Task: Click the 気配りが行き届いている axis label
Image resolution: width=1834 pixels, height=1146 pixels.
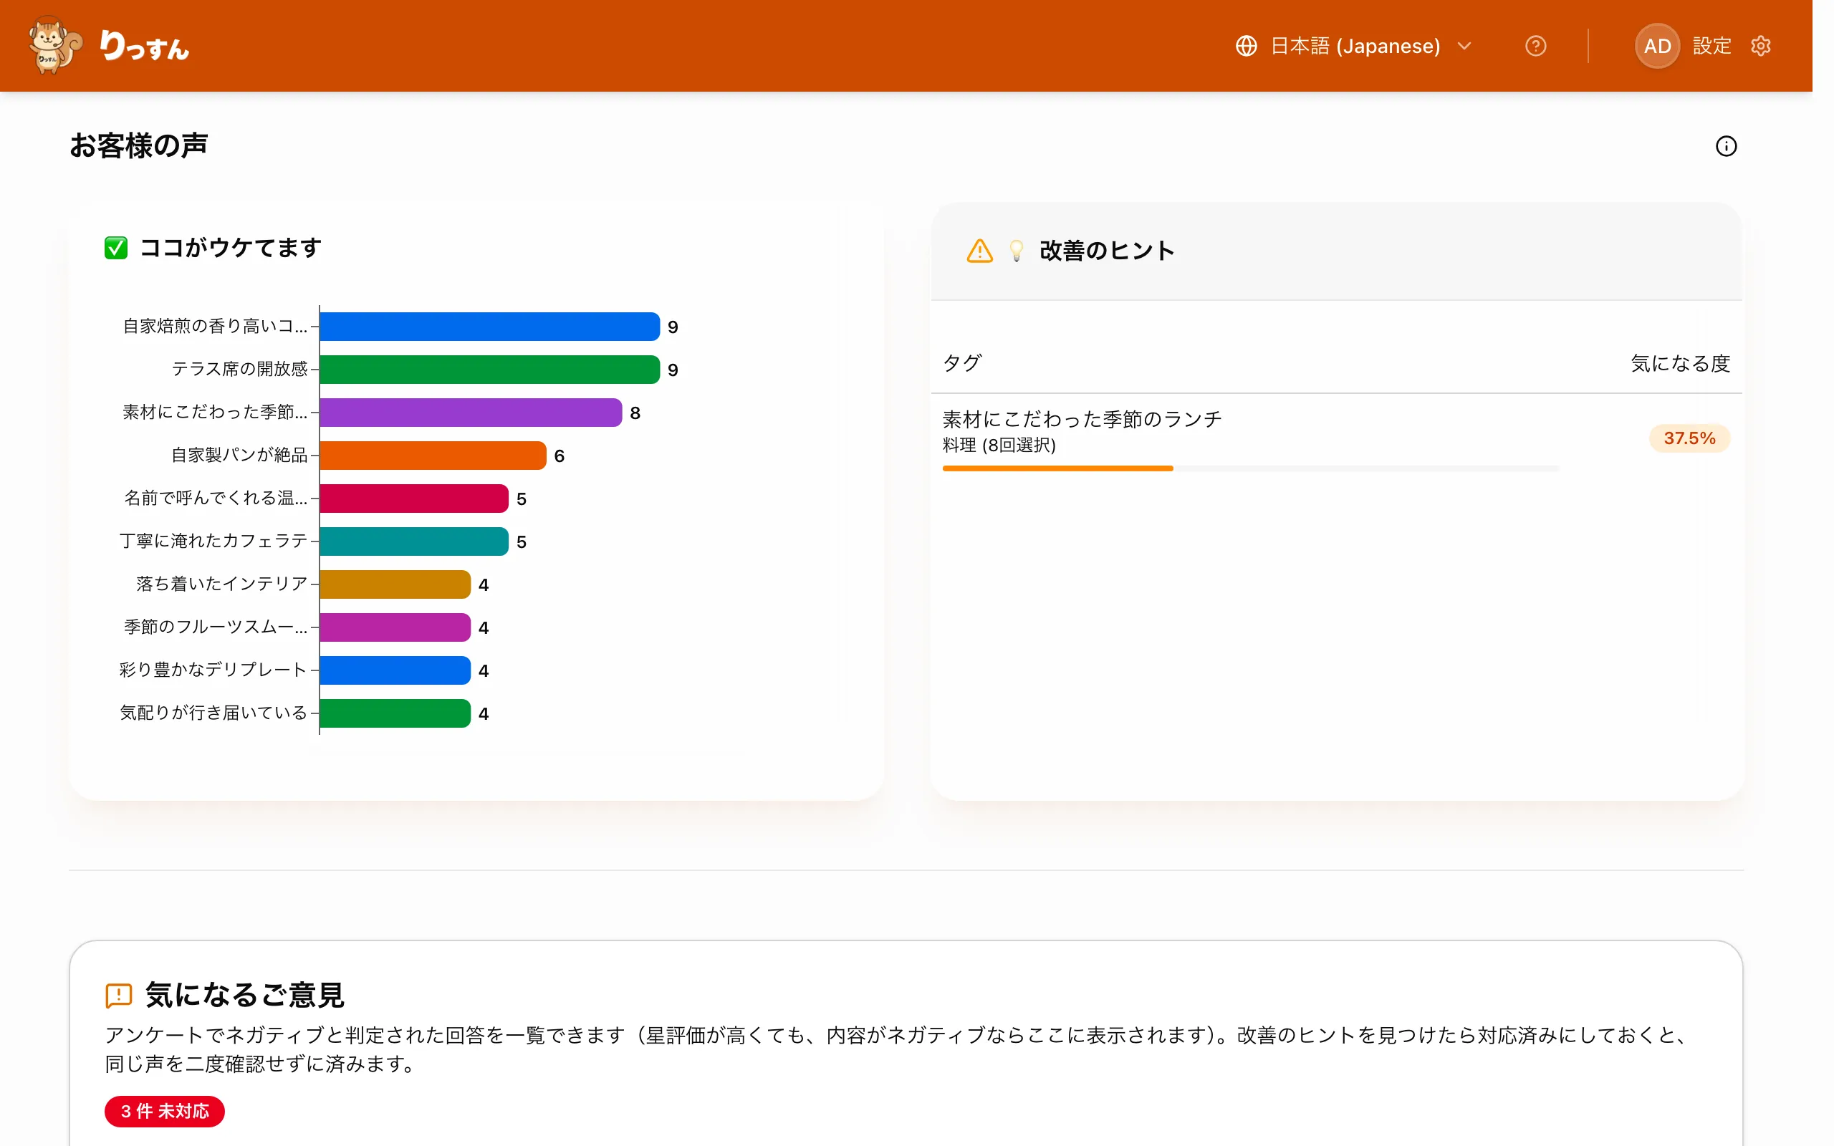Action: [x=213, y=713]
